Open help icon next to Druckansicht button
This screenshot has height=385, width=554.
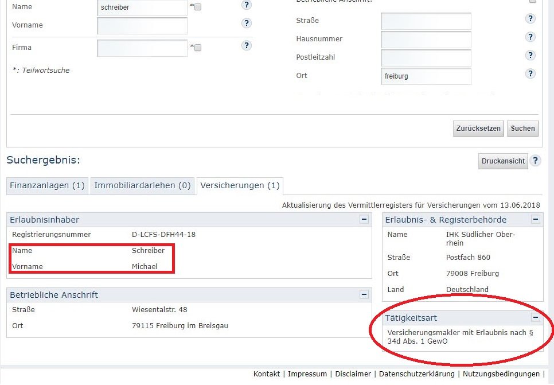point(535,161)
